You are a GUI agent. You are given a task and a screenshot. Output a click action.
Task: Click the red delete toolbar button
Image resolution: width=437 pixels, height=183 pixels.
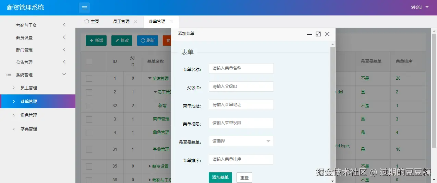click(167, 40)
